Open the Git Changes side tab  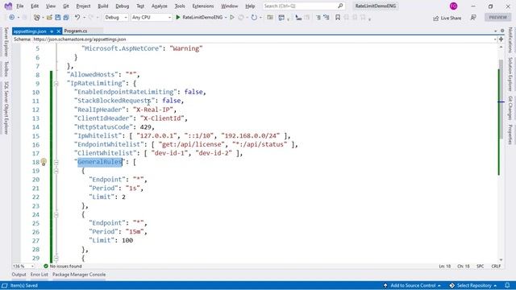[x=510, y=107]
